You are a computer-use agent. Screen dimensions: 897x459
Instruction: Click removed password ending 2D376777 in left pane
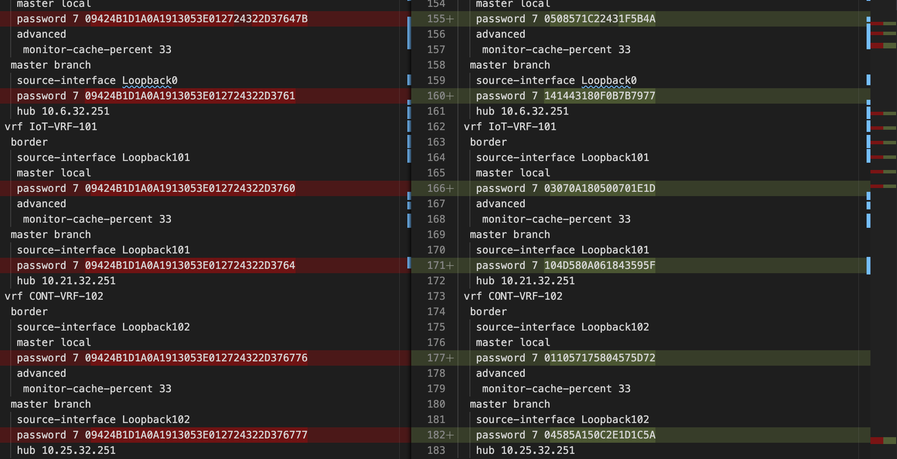pyautogui.click(x=196, y=435)
